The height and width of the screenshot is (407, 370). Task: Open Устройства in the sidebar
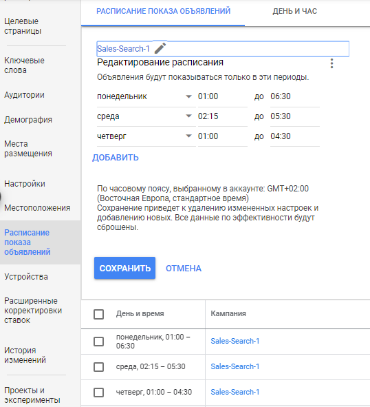[26, 277]
